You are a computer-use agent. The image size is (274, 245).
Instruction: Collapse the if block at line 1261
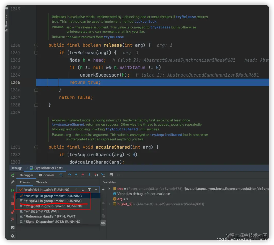[x=36, y=53]
